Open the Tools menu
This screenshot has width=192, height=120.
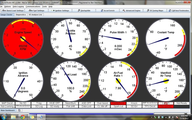[44, 7]
